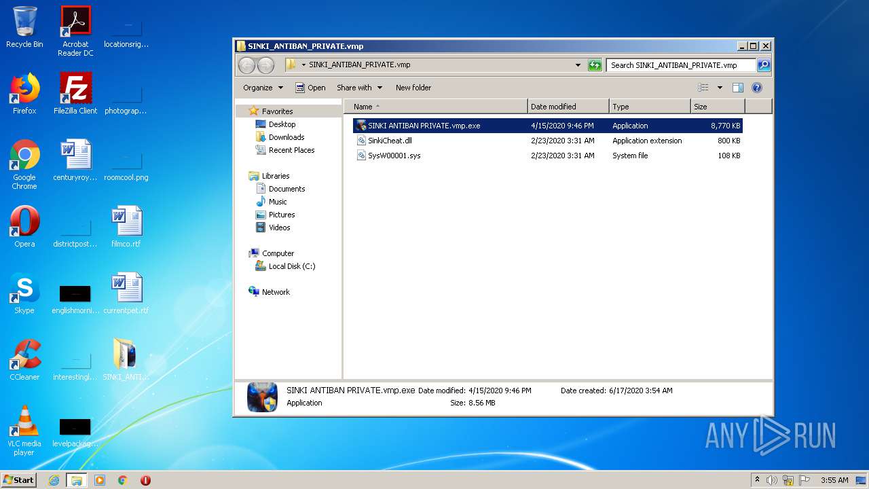Expand the address bar history dropdown

coord(578,65)
